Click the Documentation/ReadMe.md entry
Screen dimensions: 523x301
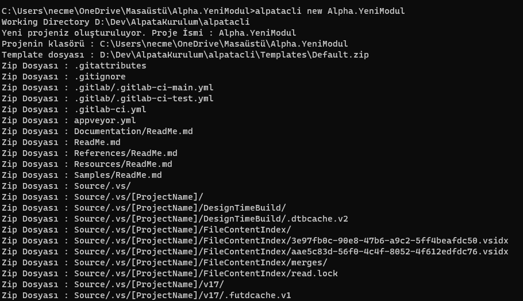pos(133,131)
